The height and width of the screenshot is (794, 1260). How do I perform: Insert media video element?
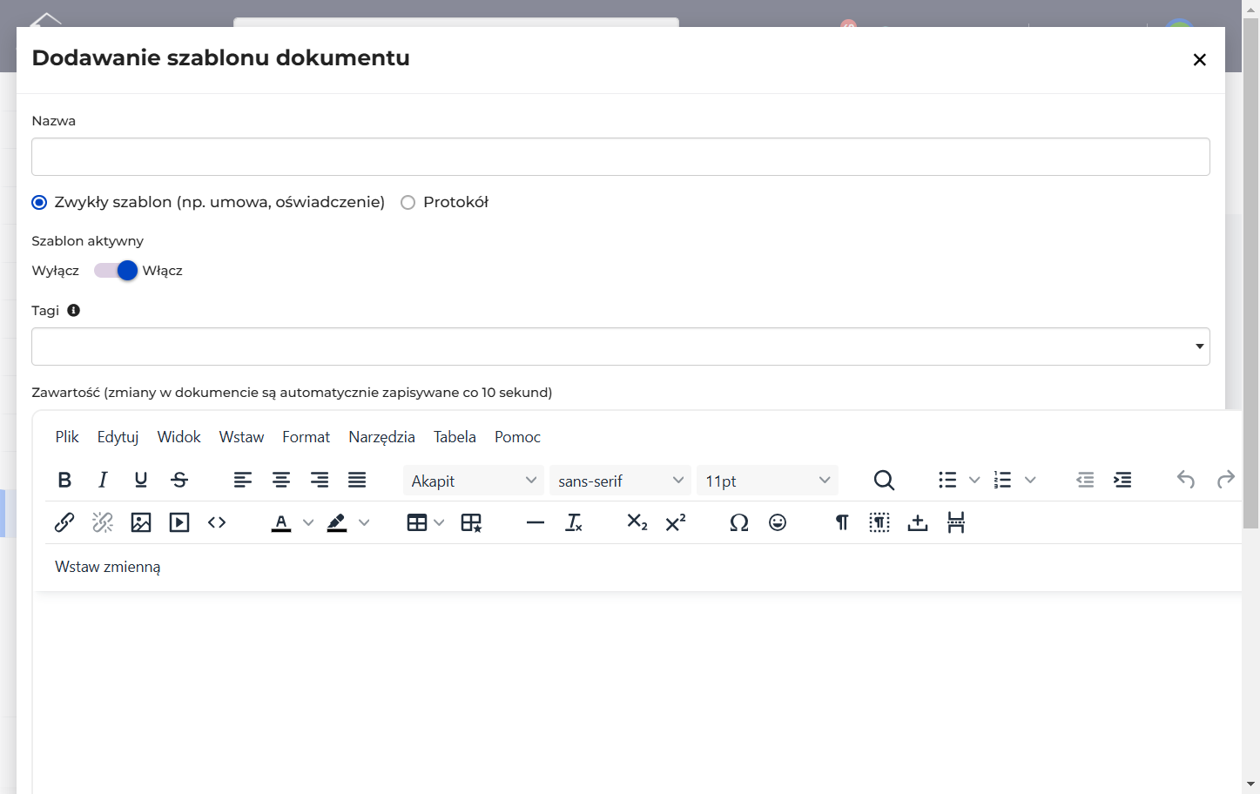point(179,522)
